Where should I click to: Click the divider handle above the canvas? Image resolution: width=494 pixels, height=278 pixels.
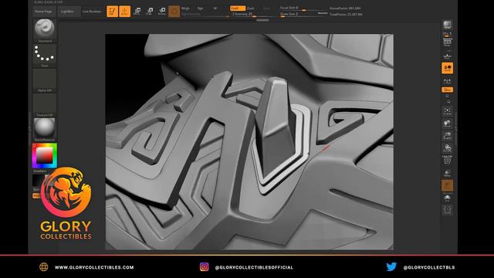click(262, 20)
